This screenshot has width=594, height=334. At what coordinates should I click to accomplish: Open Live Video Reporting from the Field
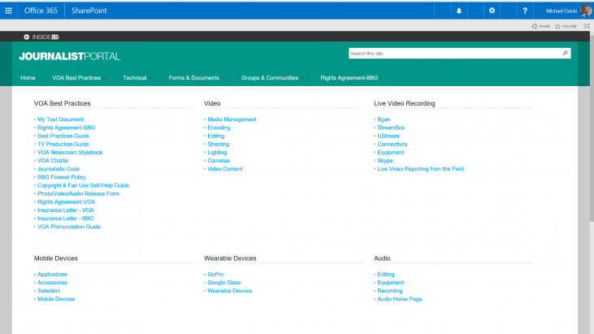(x=420, y=169)
